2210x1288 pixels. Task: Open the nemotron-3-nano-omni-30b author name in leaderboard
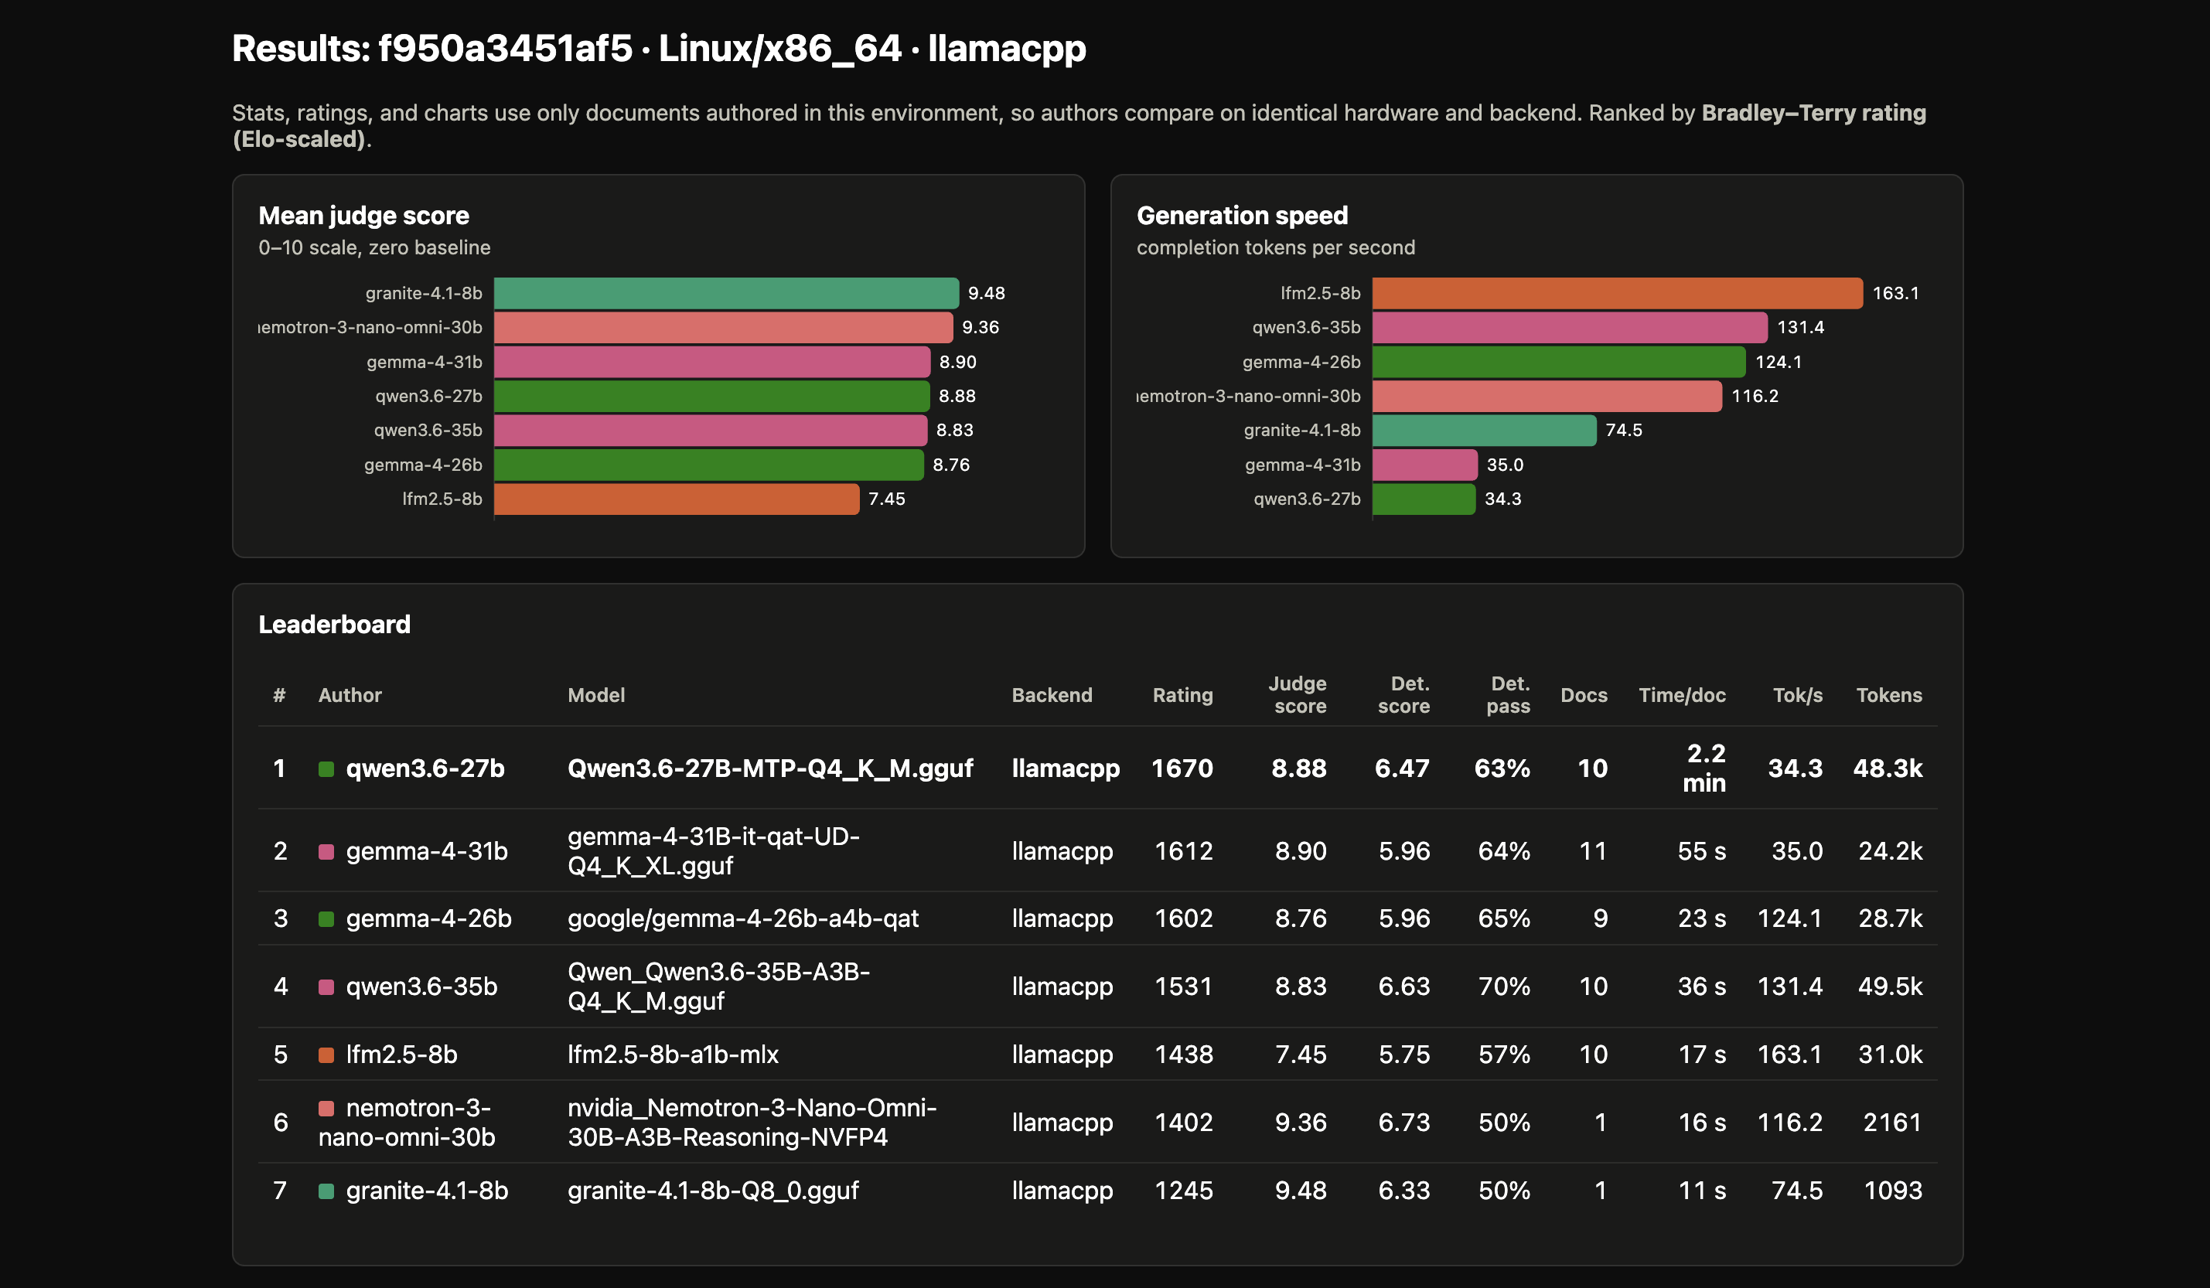(407, 1123)
